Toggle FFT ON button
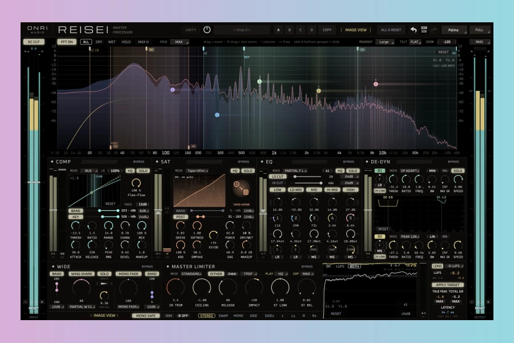The width and height of the screenshot is (514, 343). [67, 42]
